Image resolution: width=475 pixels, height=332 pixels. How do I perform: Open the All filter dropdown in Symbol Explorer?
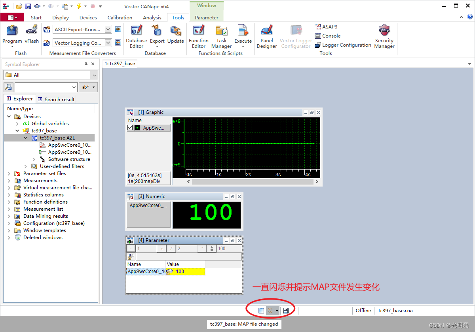(94, 75)
